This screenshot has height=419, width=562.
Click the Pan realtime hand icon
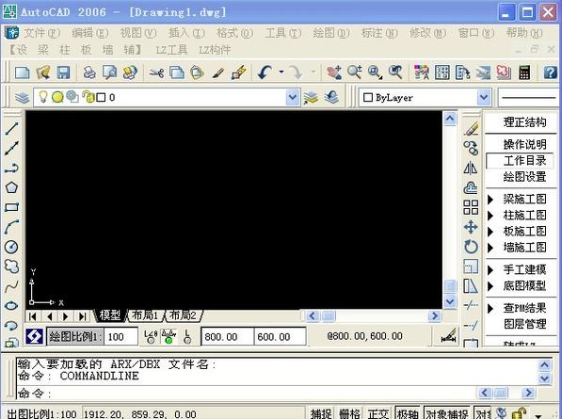[x=333, y=73]
